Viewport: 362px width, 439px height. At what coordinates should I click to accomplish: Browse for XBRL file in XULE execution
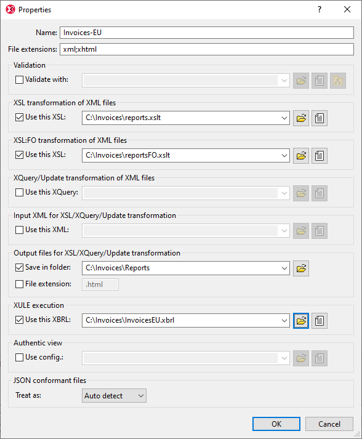pos(301,321)
